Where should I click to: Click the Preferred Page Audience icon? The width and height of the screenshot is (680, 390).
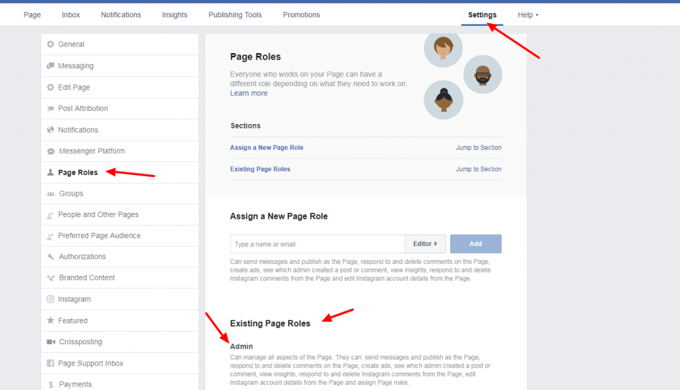(x=50, y=236)
